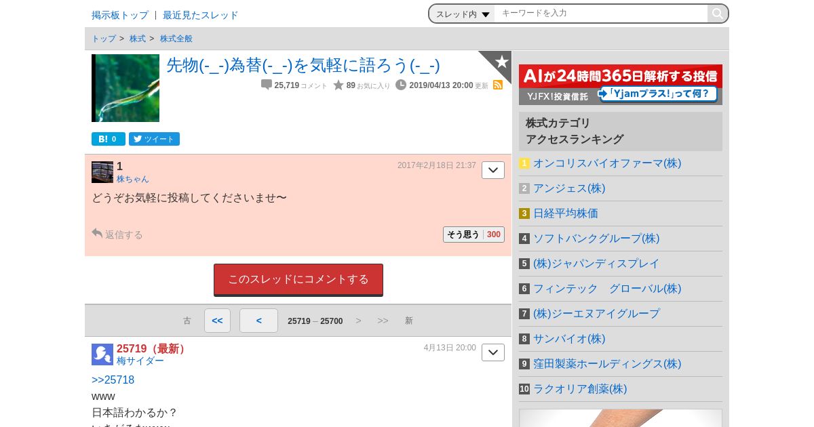This screenshot has width=814, height=427.
Task: Open the YJFX AI投信 advertisement banner
Action: pos(621,85)
